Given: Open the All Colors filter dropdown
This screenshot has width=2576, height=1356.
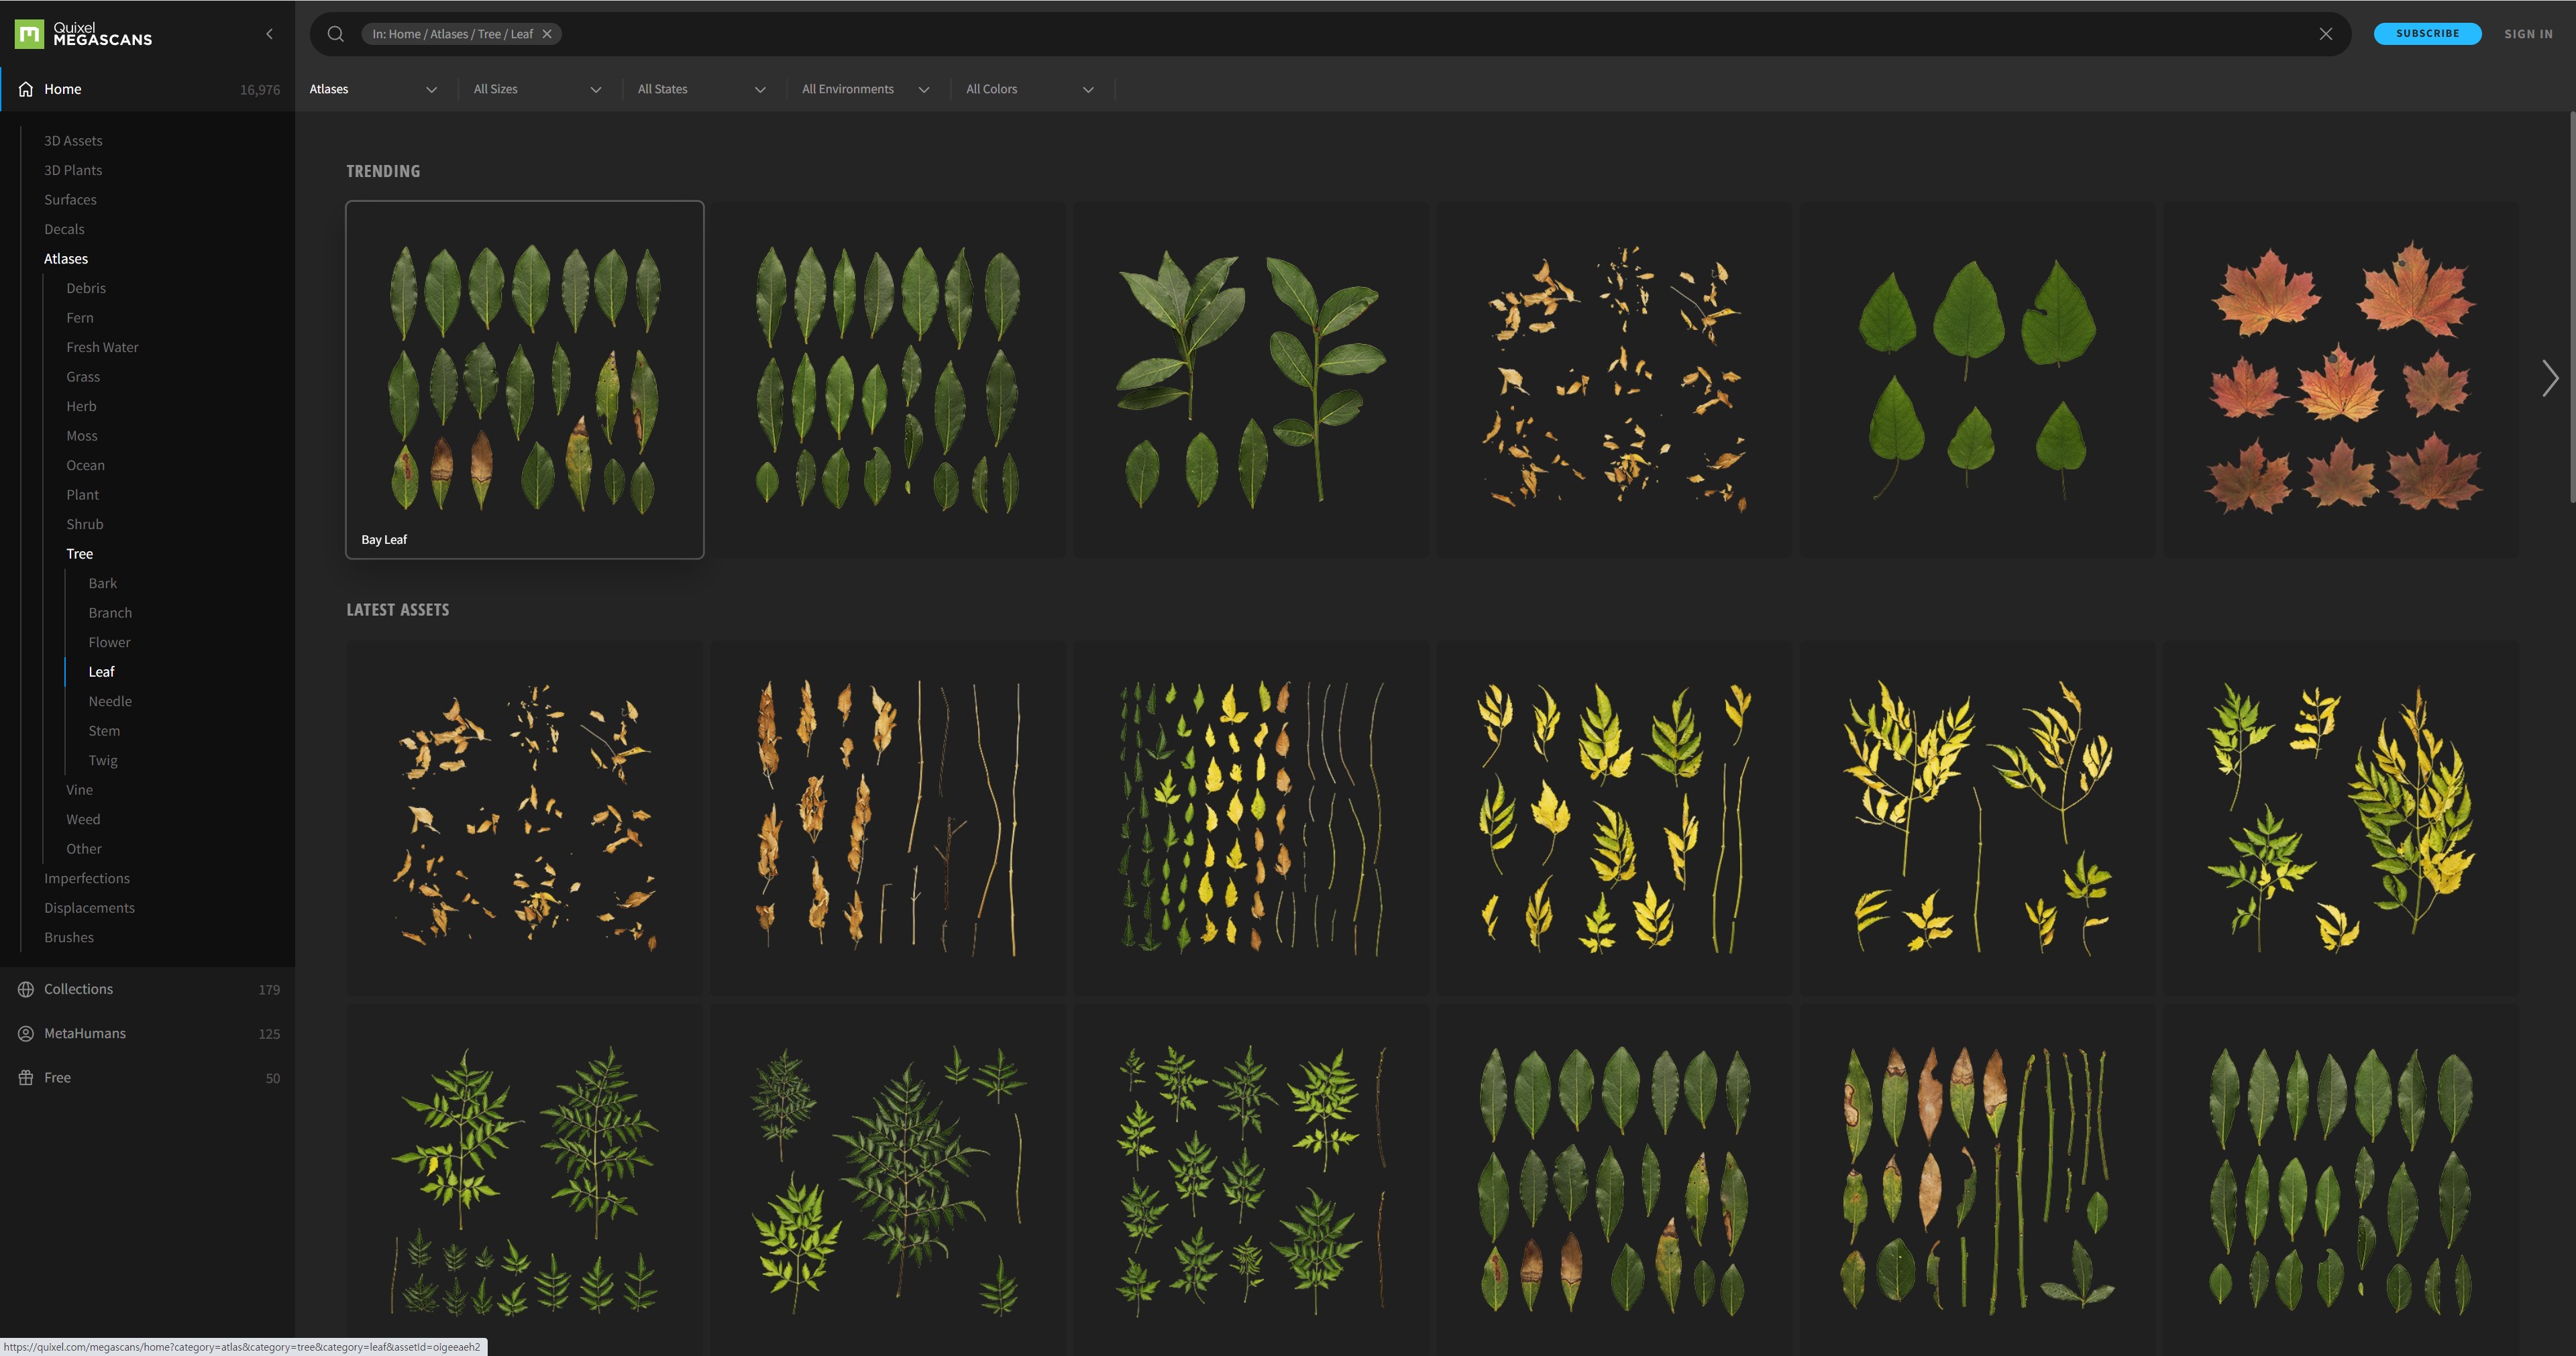Looking at the screenshot, I should 1029,89.
